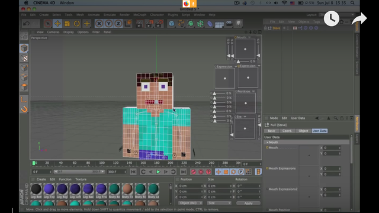Viewport: 379px width, 213px height.
Task: Click the Apply button
Action: (x=248, y=204)
